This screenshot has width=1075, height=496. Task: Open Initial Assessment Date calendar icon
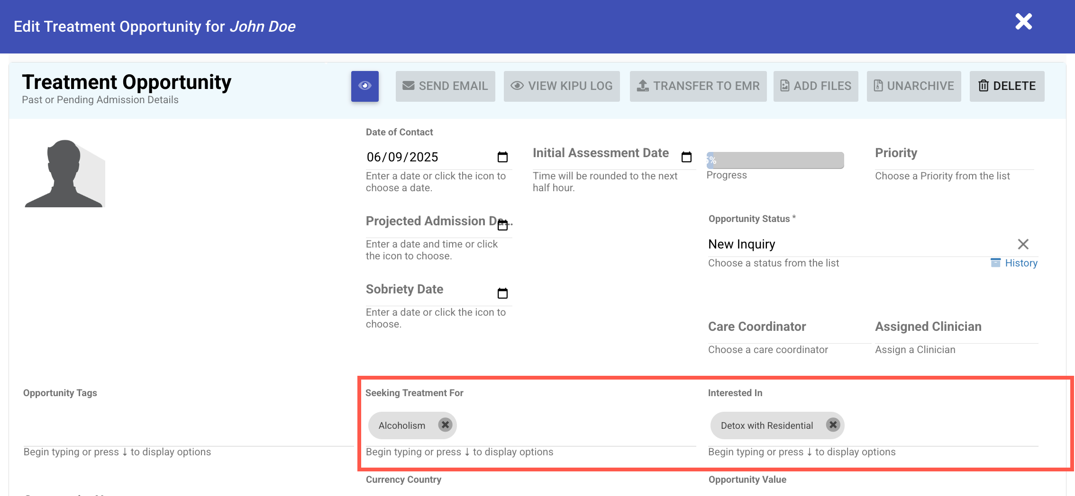pyautogui.click(x=686, y=157)
